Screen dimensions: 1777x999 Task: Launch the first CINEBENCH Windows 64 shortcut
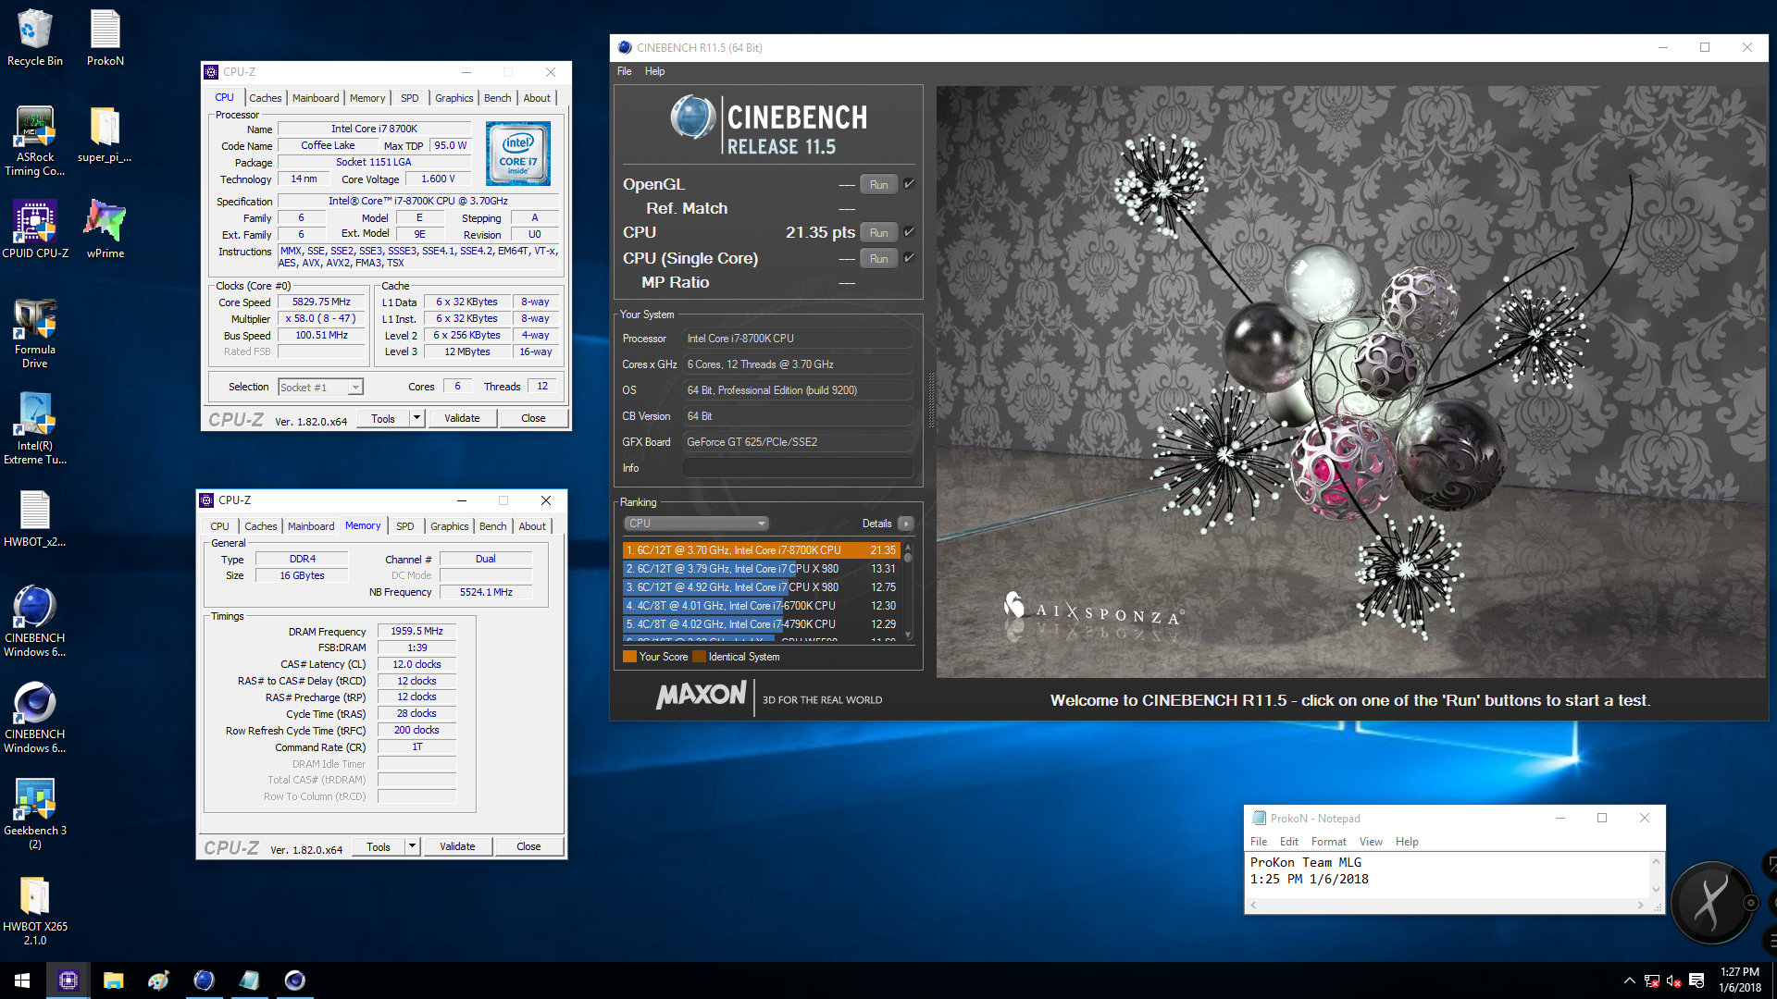(34, 622)
